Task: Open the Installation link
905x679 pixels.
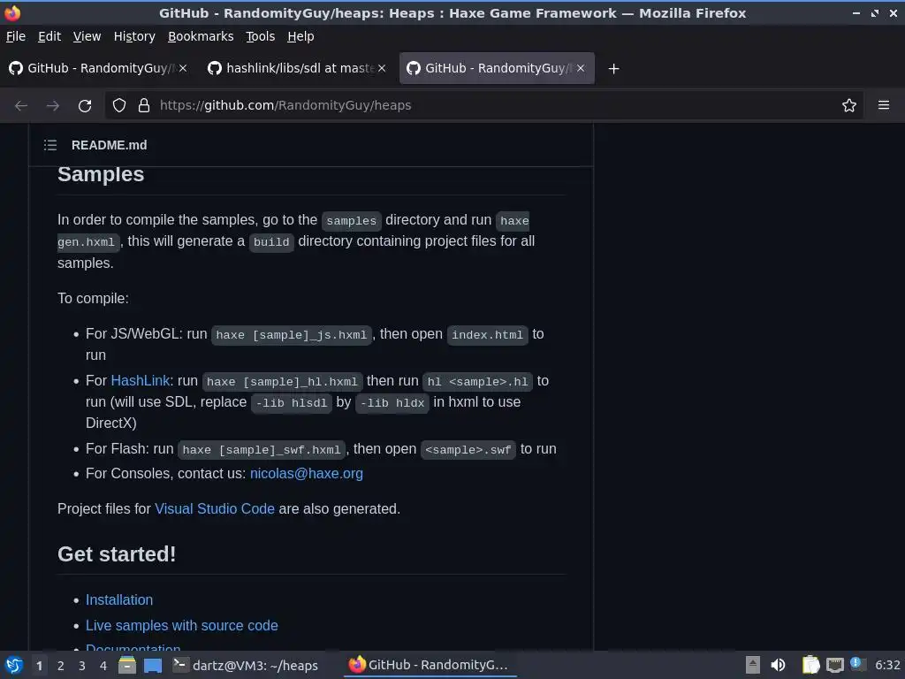Action: pyautogui.click(x=119, y=600)
